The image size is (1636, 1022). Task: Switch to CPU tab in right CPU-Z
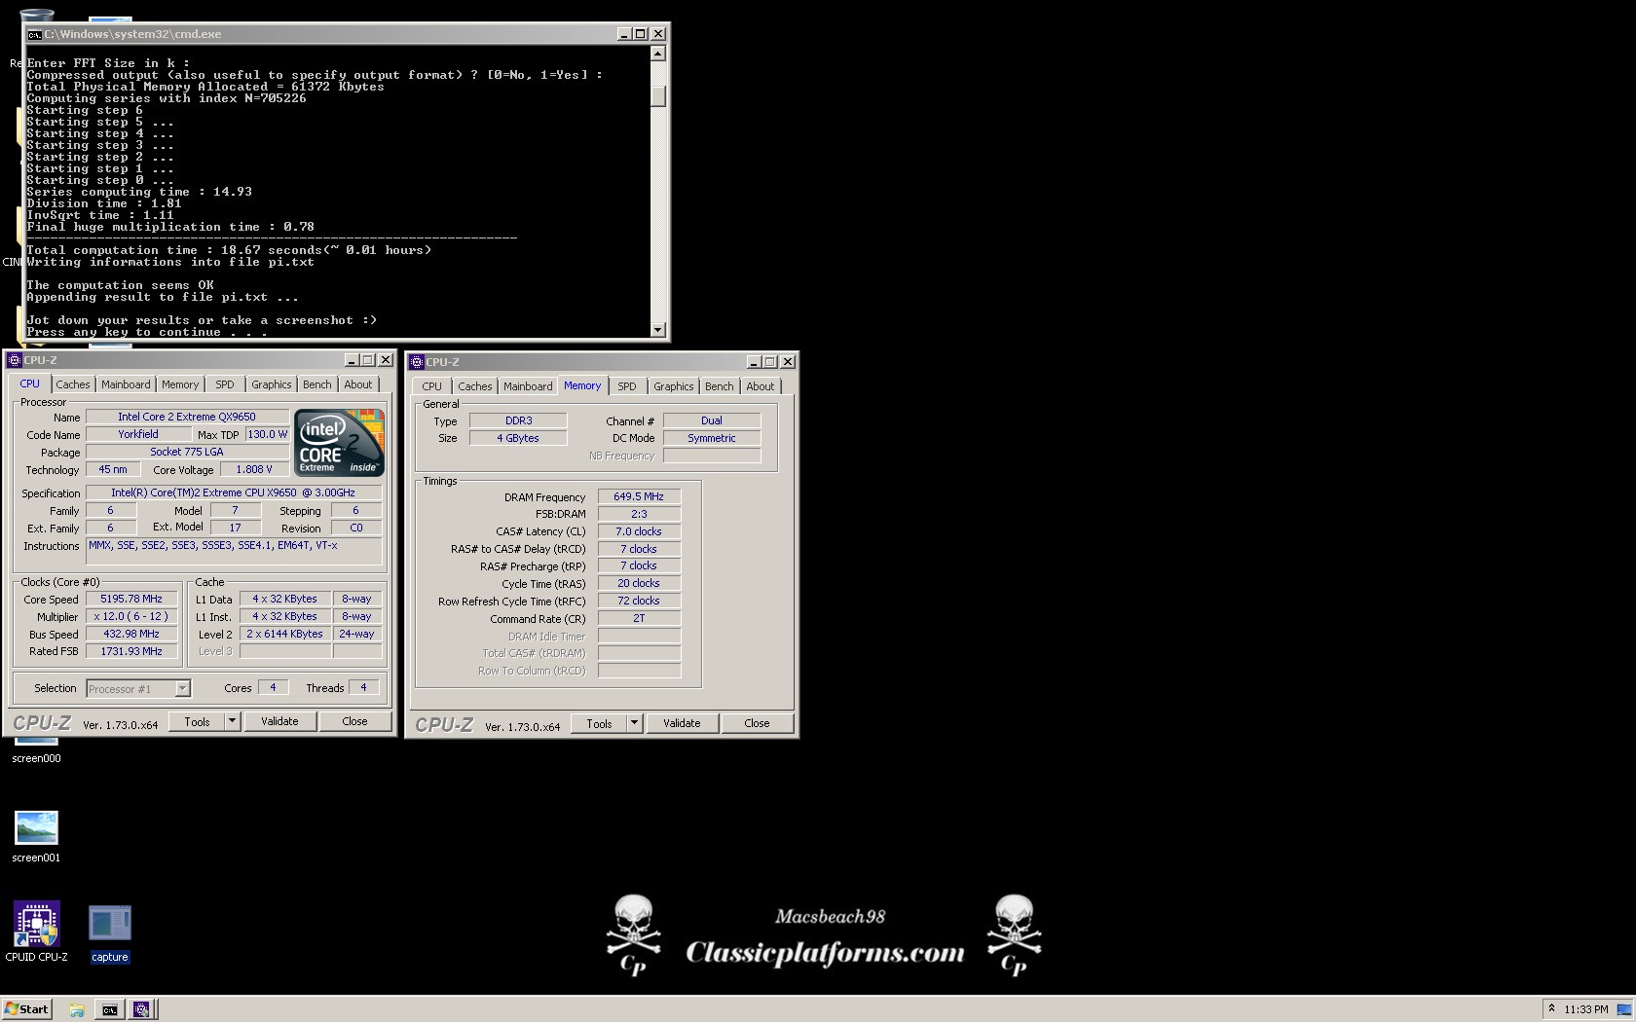432,386
